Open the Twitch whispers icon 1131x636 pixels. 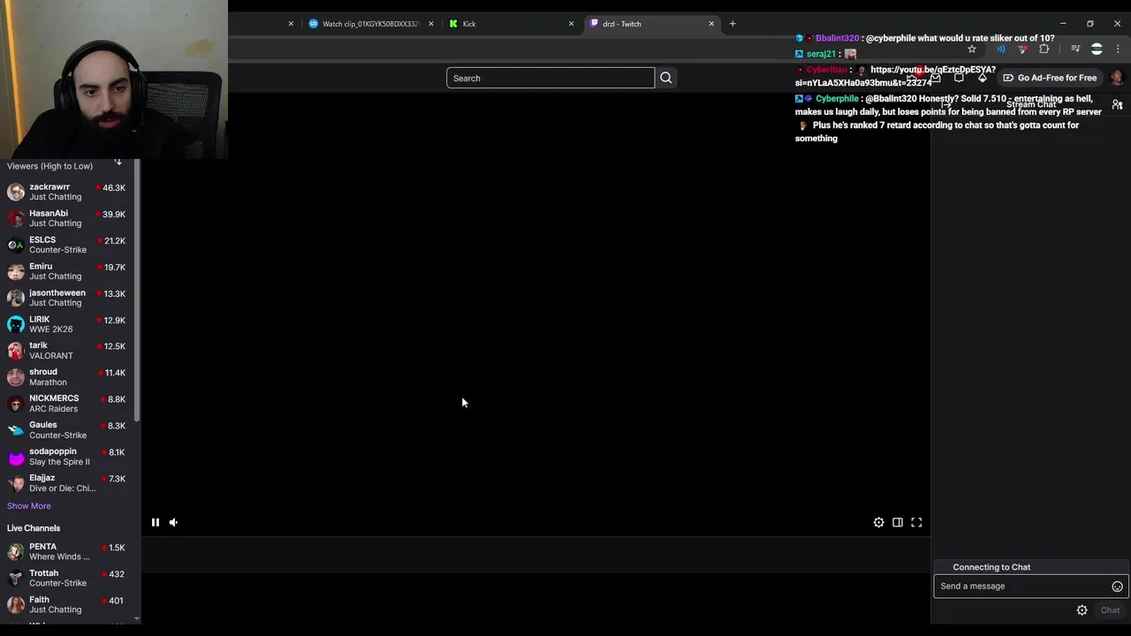point(959,78)
